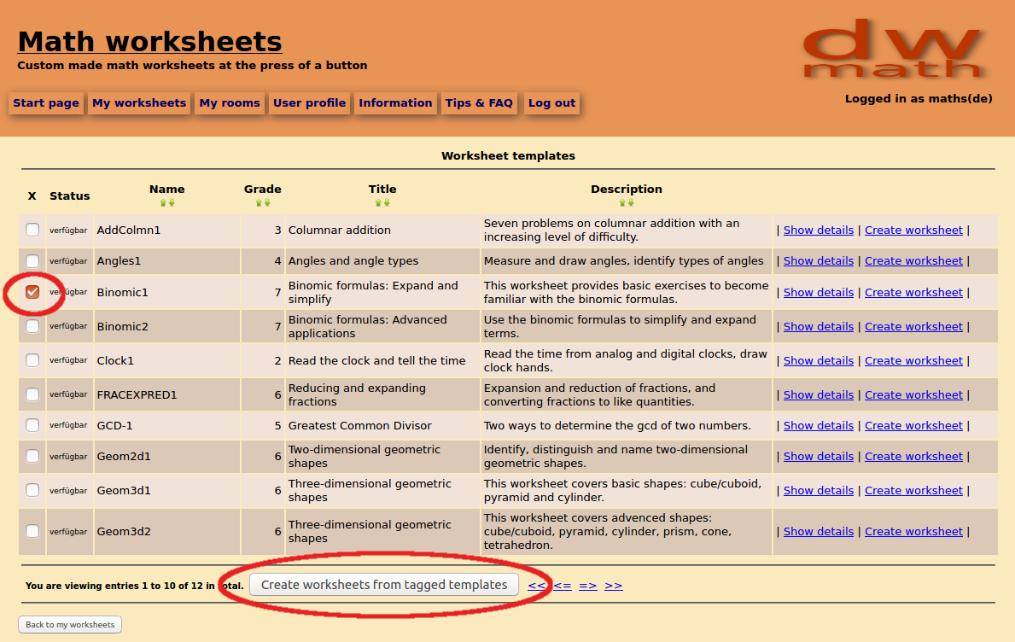
Task: Sort Title column descending
Action: click(387, 202)
